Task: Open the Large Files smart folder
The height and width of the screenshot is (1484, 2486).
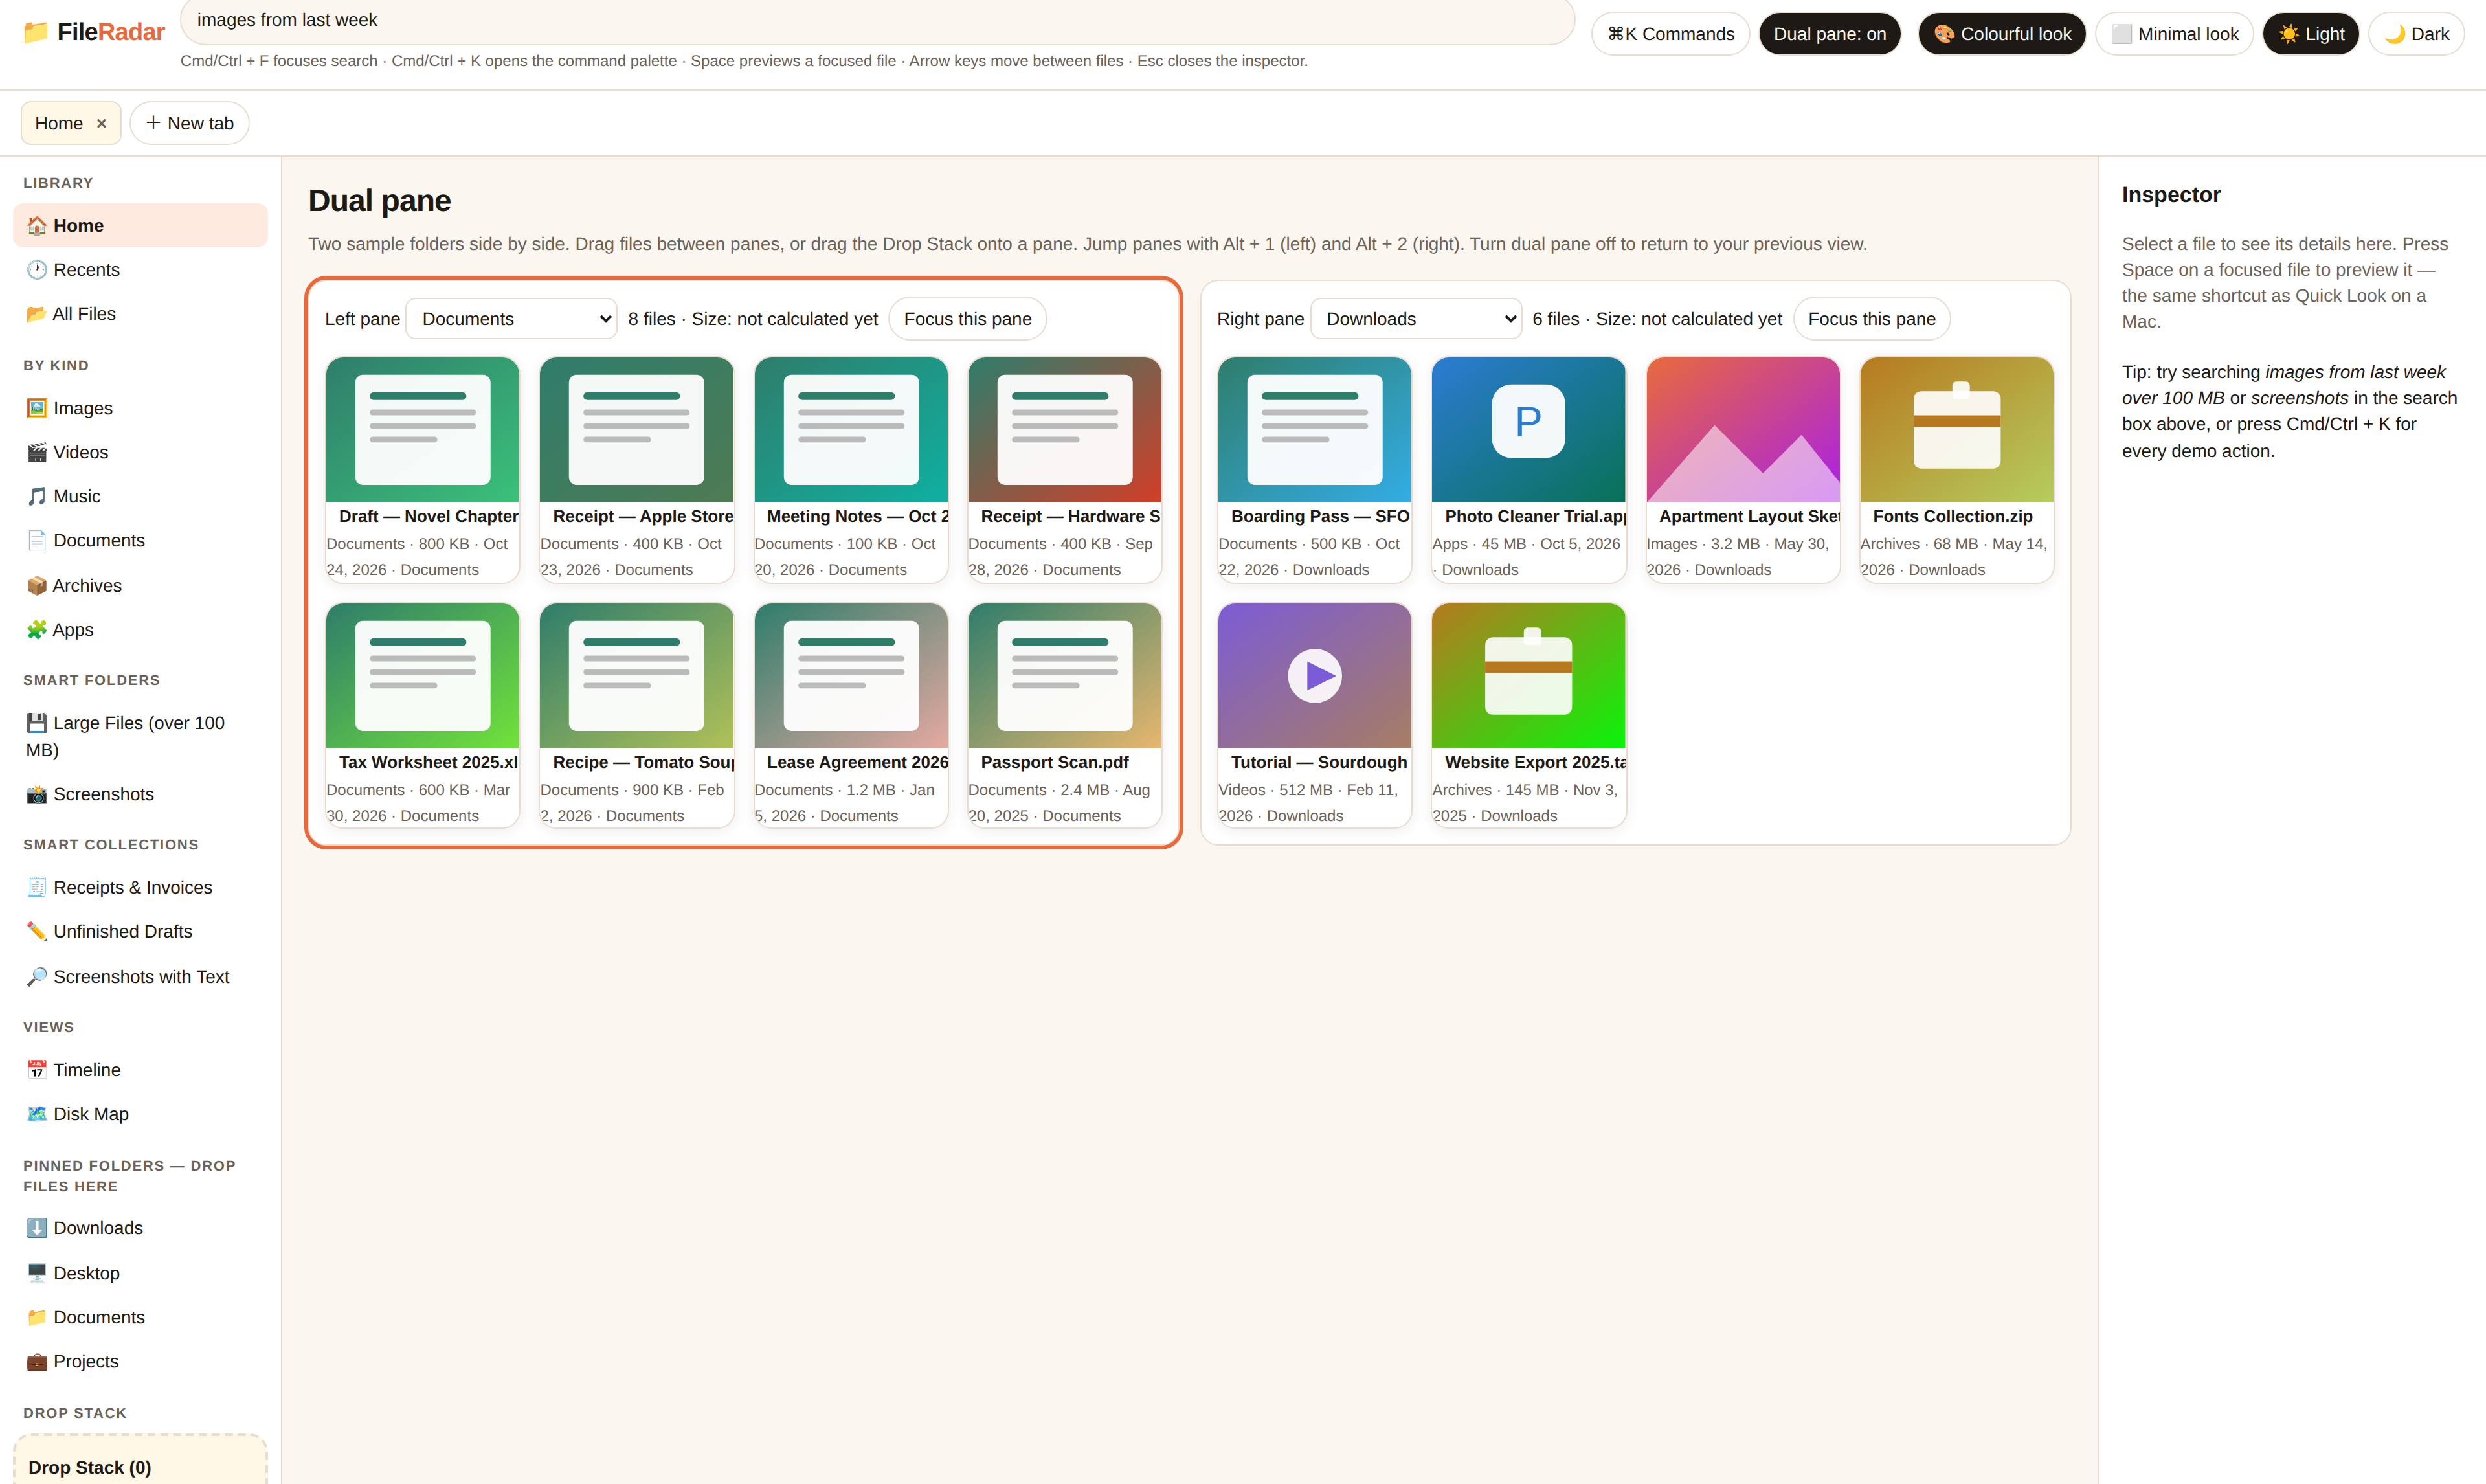Action: 140,736
